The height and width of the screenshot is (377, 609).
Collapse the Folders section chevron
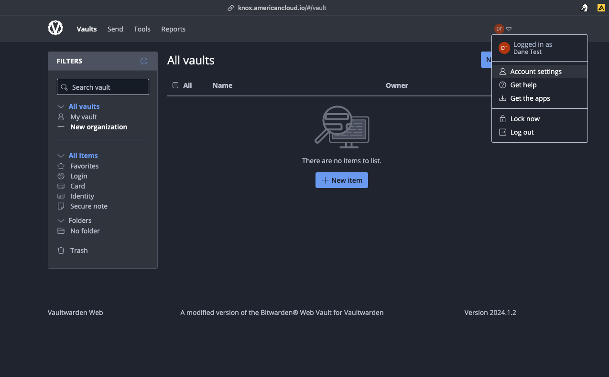coord(61,220)
